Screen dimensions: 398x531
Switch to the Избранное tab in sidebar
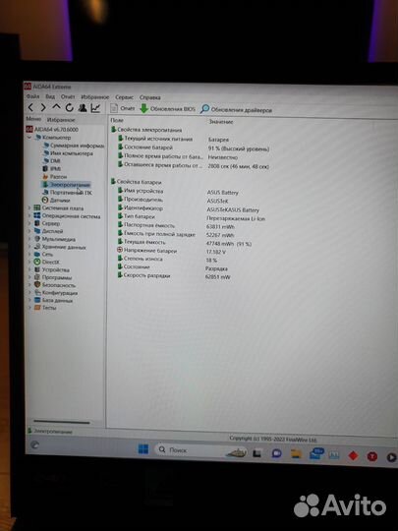tap(61, 120)
